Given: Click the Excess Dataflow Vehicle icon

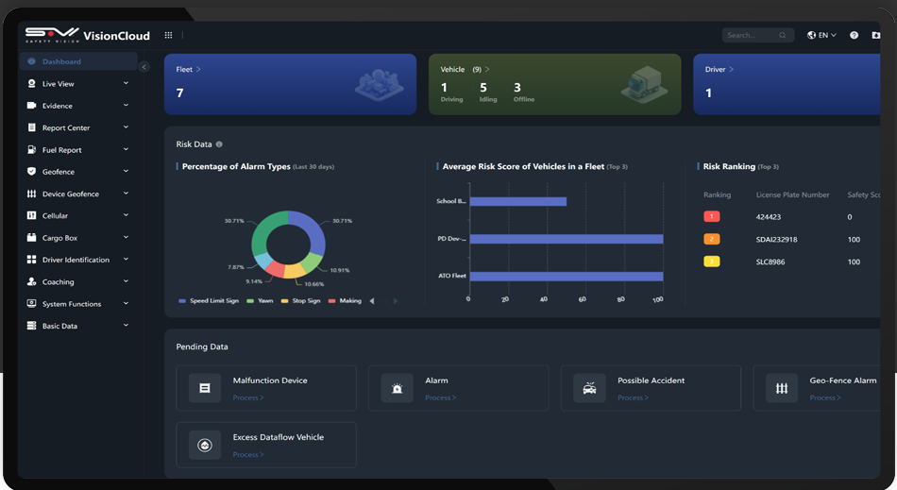Looking at the screenshot, I should 205,445.
